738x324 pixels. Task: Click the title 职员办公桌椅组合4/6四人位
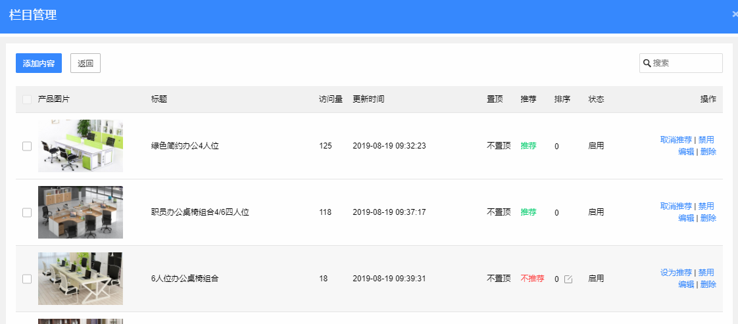pos(200,212)
